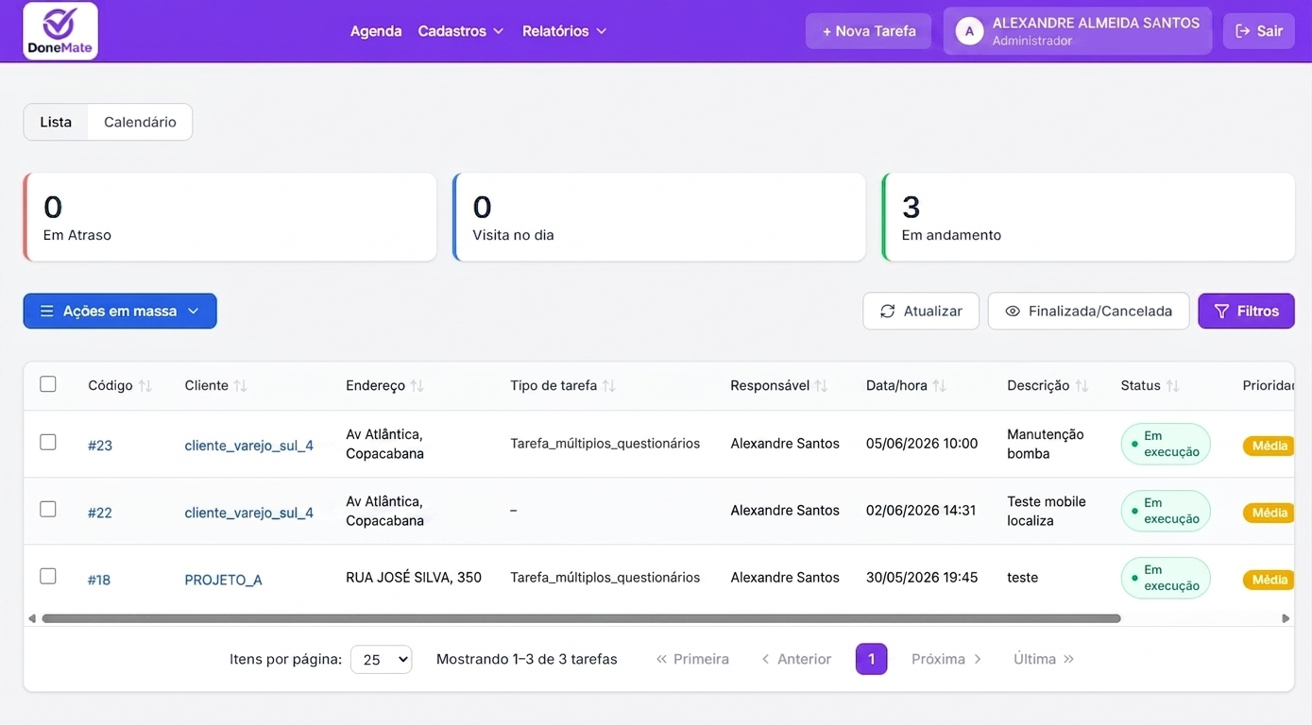Screen dimensions: 1312x725
Task: Click date 02/06/2026 14:31
Action: pyautogui.click(x=921, y=511)
